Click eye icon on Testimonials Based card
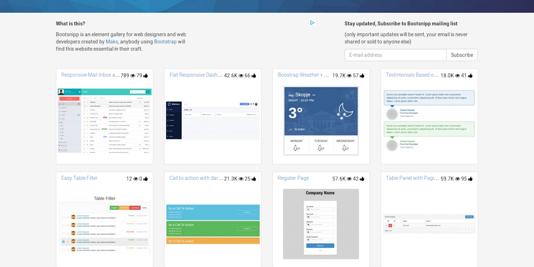The height and width of the screenshot is (267, 534). click(458, 76)
